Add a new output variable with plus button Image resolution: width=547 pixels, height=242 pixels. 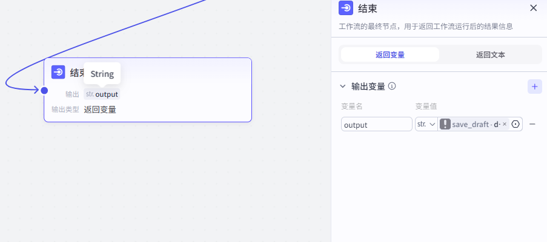[x=534, y=87]
